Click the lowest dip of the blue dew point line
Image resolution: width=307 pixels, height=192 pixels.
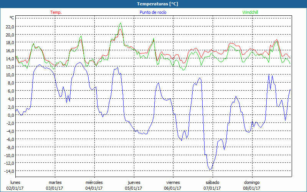[x=210, y=169]
